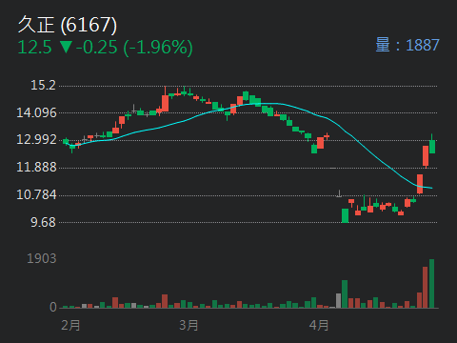The height and width of the screenshot is (343, 457).
Task: Click the 15.2 price axis label
Action: 43,85
